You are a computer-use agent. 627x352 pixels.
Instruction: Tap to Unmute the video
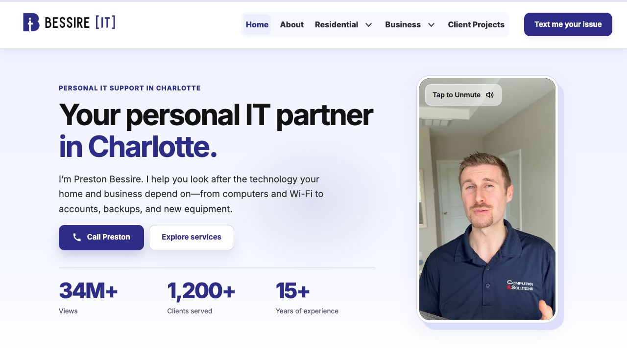tap(463, 95)
